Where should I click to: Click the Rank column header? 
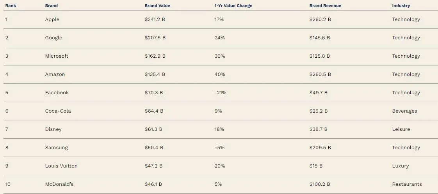(11, 6)
